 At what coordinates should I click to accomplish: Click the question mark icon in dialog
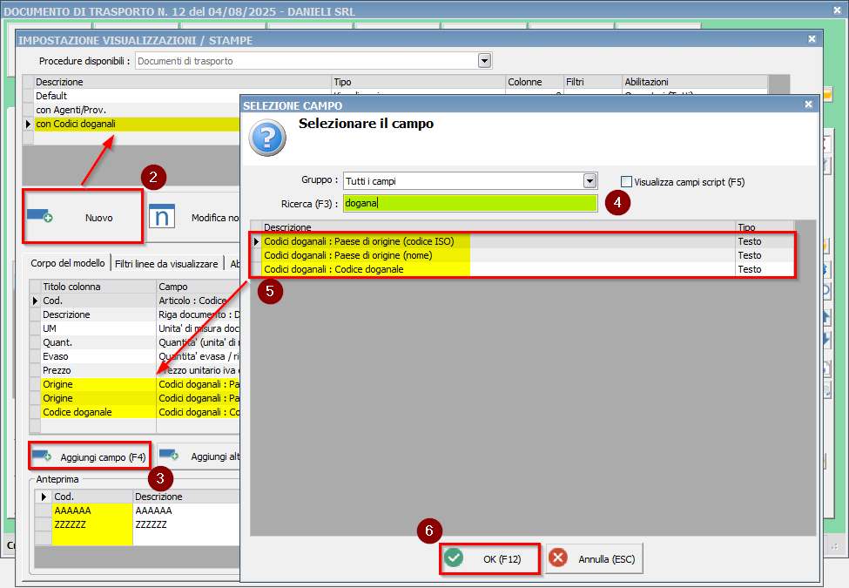click(267, 138)
